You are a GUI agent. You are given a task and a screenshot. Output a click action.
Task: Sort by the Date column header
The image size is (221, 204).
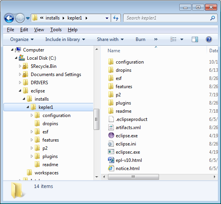(x=214, y=51)
